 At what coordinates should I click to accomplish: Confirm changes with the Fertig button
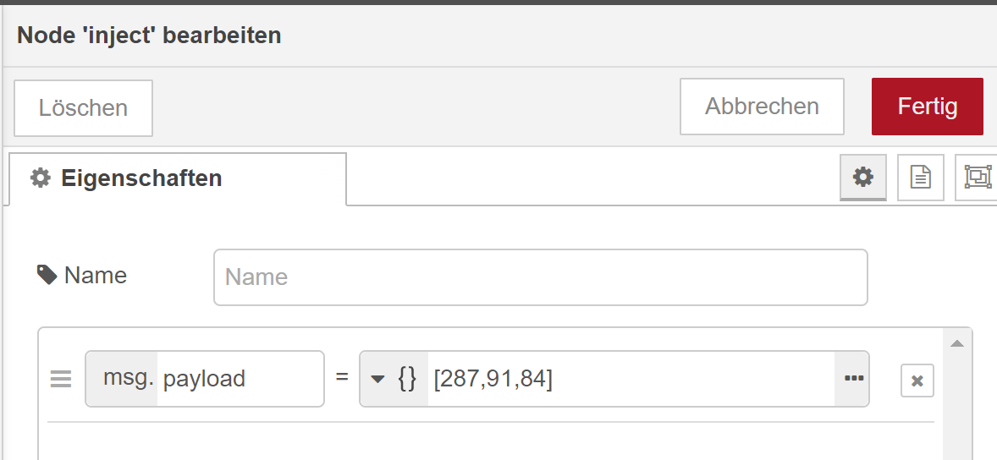tap(927, 107)
